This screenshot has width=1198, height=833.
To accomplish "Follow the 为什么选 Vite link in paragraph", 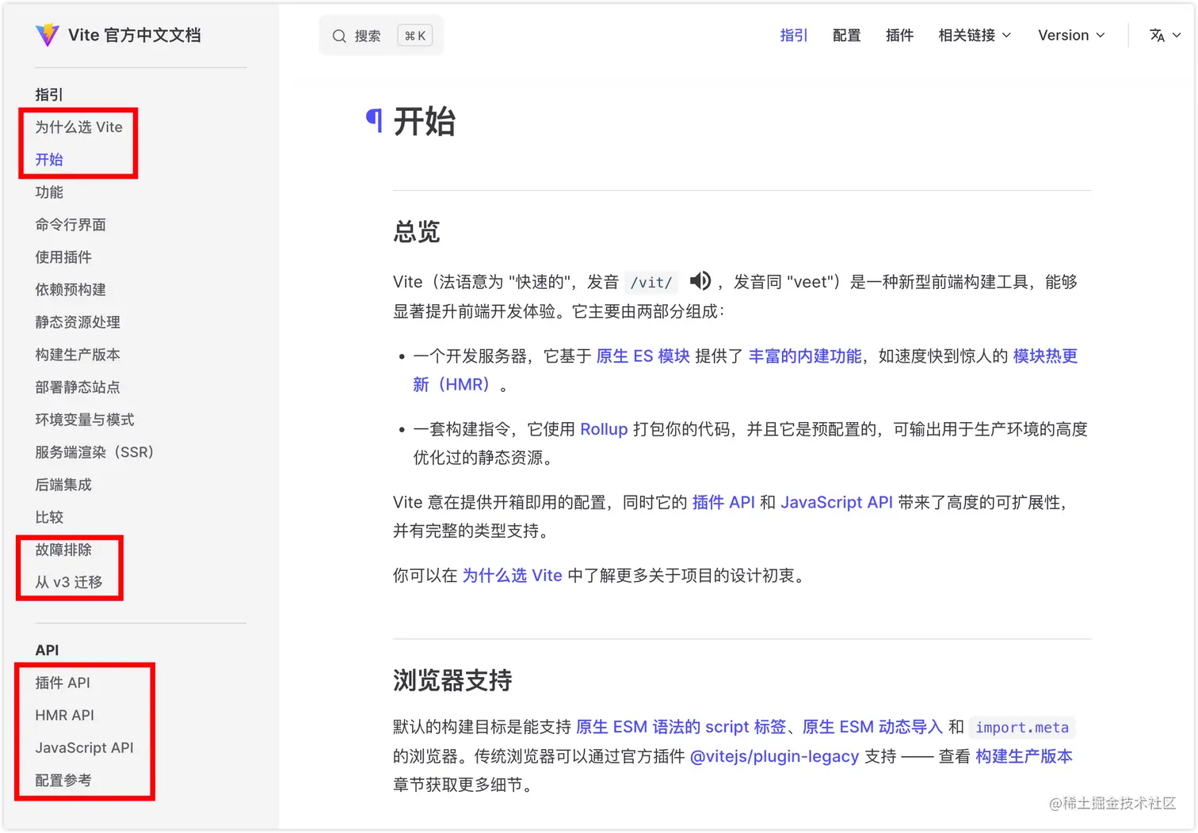I will [512, 574].
